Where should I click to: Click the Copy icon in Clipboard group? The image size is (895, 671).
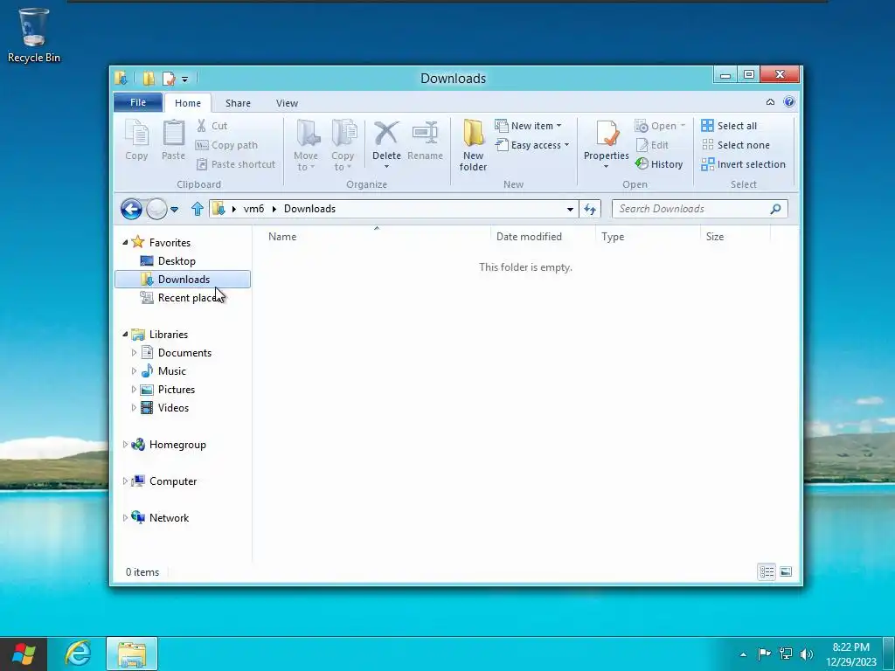(136, 134)
